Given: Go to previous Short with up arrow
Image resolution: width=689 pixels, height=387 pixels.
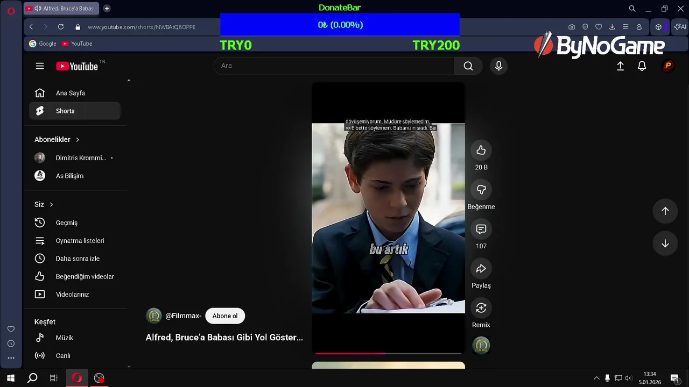Looking at the screenshot, I should [x=665, y=211].
